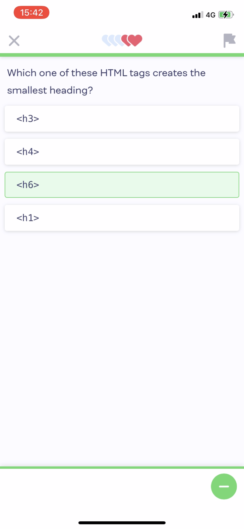Click the flag icon to report this question
Image resolution: width=244 pixels, height=529 pixels.
(229, 41)
